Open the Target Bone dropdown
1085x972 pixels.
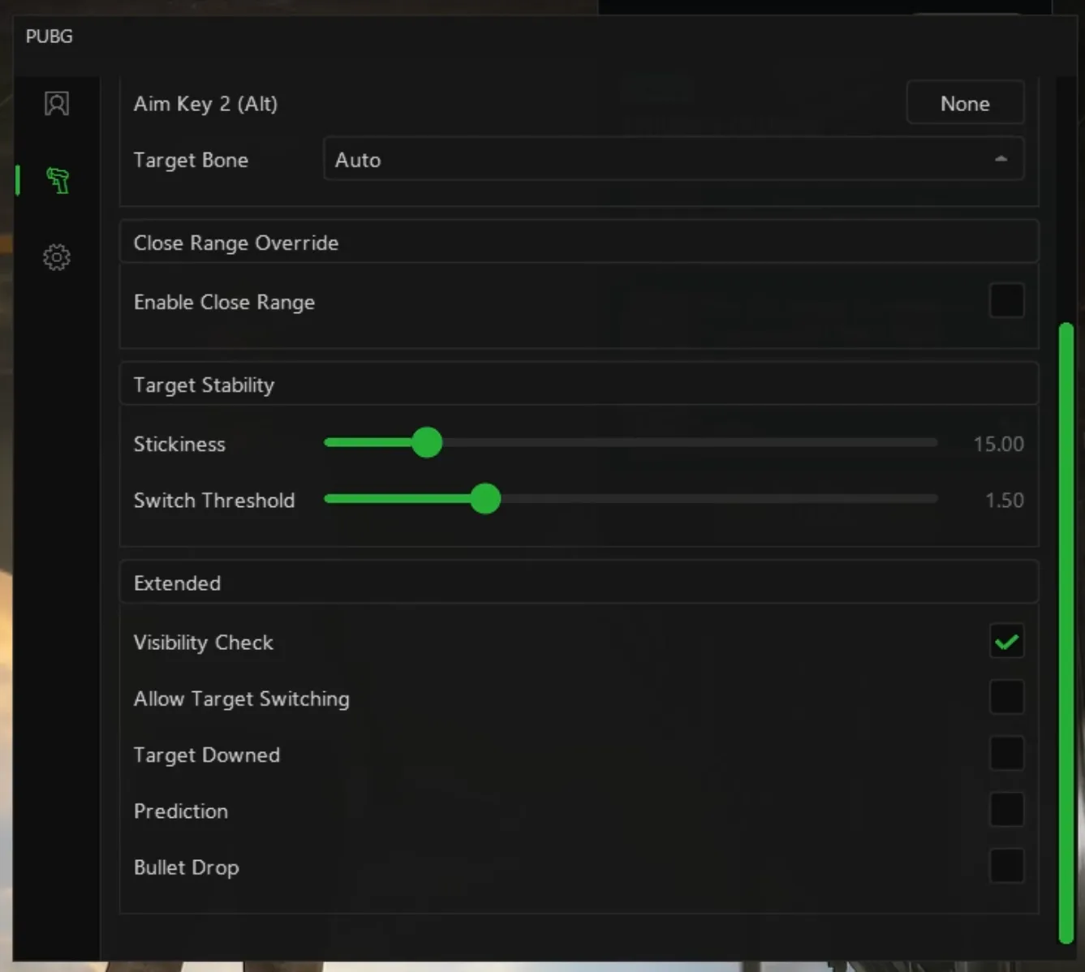674,159
